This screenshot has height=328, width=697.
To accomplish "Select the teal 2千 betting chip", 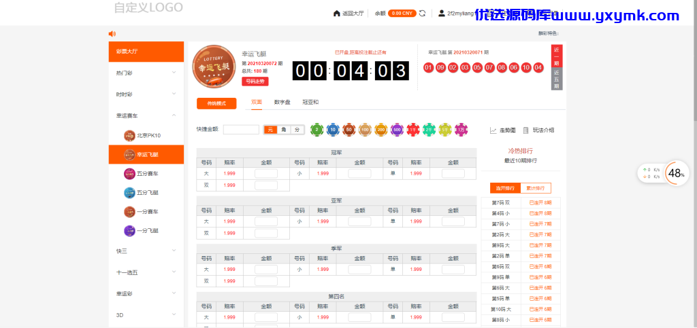I will point(429,130).
